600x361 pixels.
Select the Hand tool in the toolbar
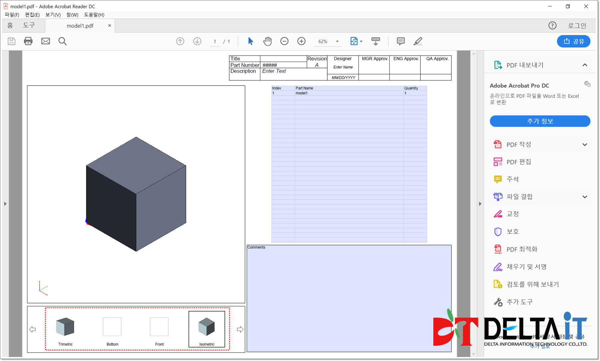point(267,41)
